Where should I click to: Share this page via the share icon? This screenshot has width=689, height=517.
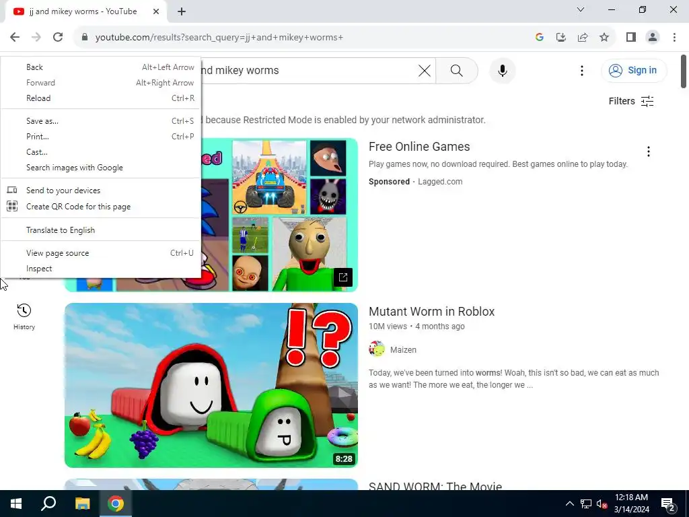(583, 38)
